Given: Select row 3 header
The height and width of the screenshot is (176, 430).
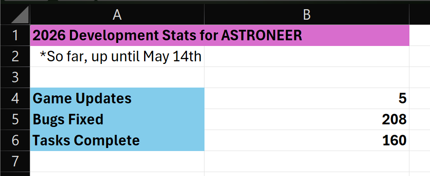Looking at the screenshot, I should click(15, 77).
